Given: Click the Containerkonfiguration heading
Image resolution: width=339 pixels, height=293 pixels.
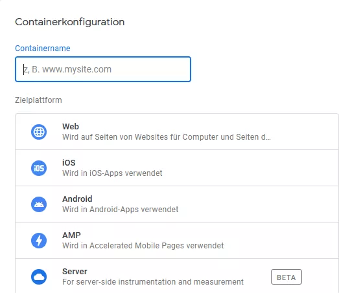Looking at the screenshot, I should point(70,22).
